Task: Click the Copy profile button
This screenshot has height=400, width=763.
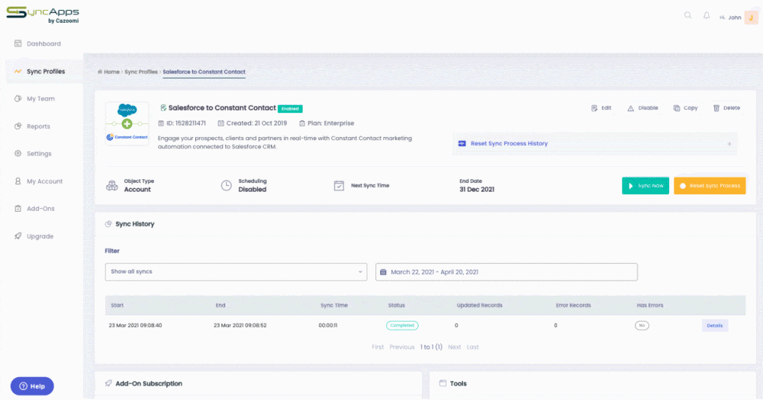Action: point(686,108)
